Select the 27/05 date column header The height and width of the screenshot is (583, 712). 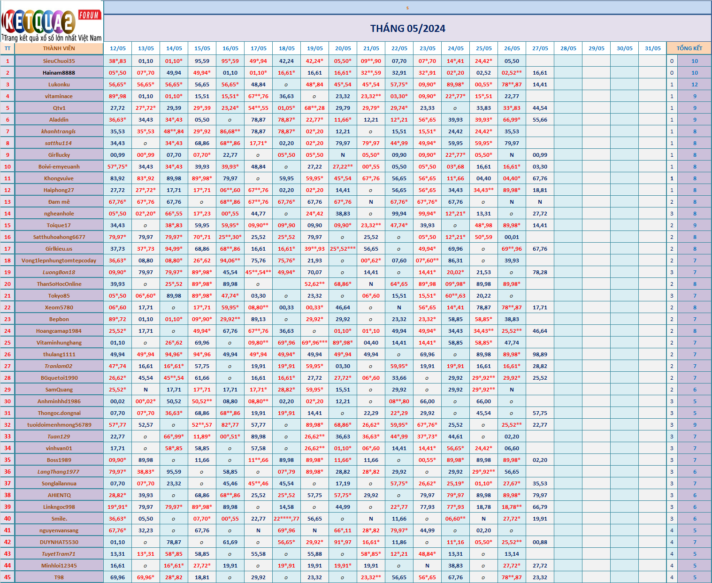tap(540, 48)
